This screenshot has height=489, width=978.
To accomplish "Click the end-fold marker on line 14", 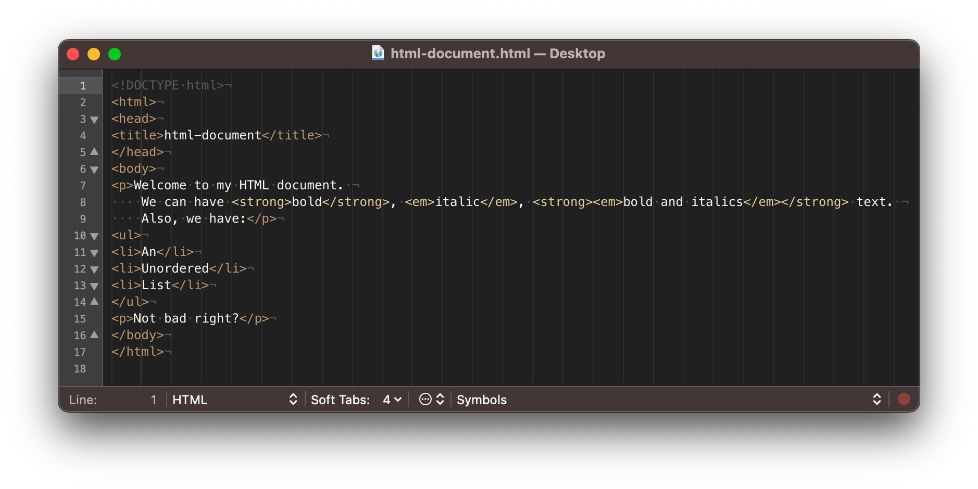I will (94, 302).
